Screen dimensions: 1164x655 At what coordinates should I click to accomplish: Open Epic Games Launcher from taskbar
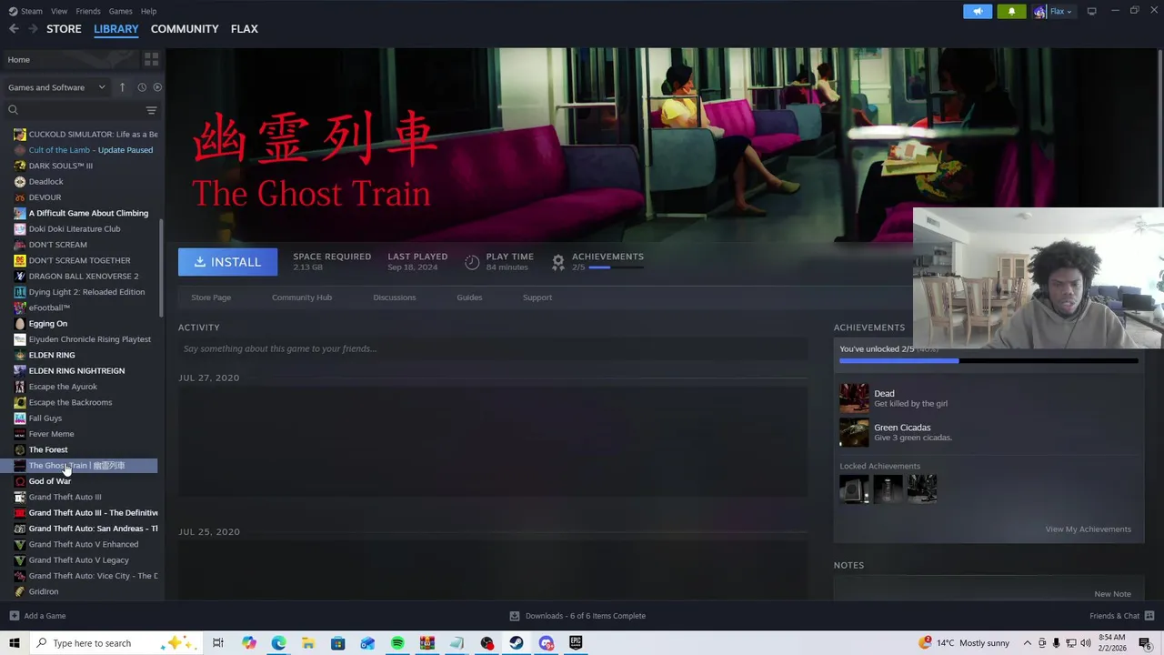pyautogui.click(x=576, y=643)
